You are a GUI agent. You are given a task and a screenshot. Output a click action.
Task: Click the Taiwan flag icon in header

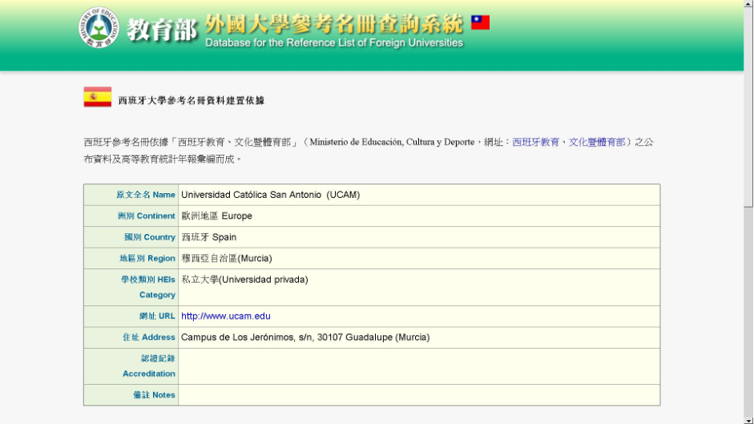click(480, 22)
